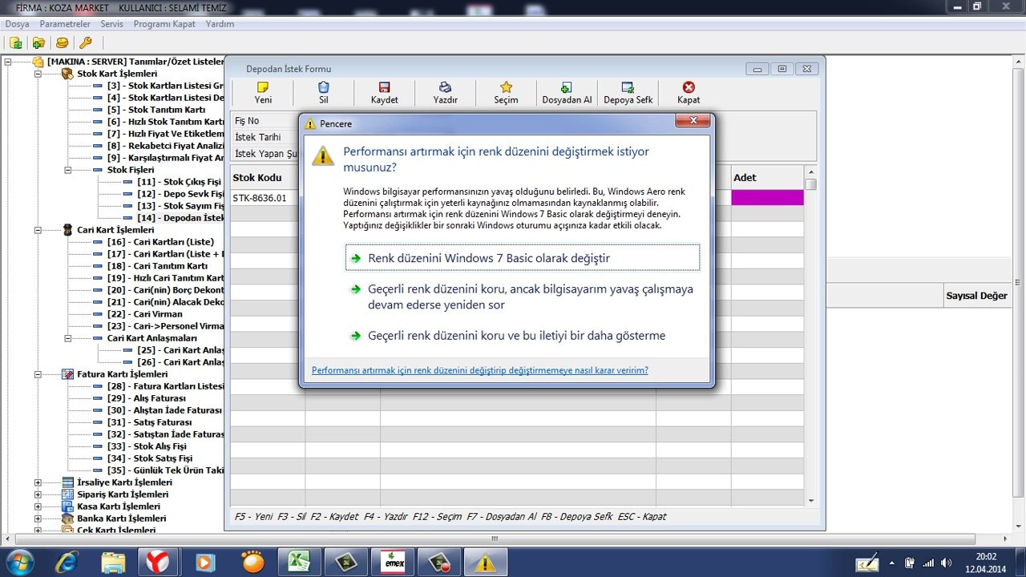Collapse the Stok Kart İşlemleri node
Image resolution: width=1026 pixels, height=577 pixels.
(38, 74)
